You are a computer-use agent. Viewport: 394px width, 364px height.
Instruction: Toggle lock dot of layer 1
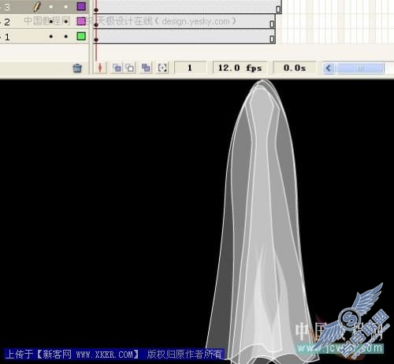click(x=66, y=36)
